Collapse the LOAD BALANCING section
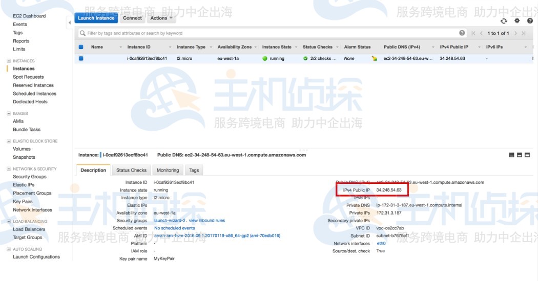538x281 pixels. click(x=9, y=221)
